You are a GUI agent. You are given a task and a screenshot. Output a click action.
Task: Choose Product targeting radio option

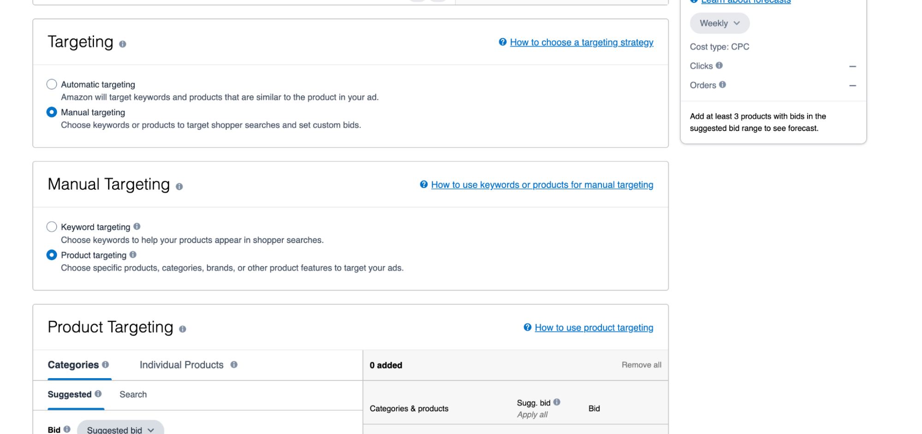(x=52, y=255)
